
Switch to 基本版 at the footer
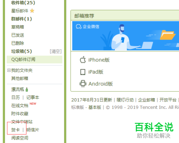(95, 107)
